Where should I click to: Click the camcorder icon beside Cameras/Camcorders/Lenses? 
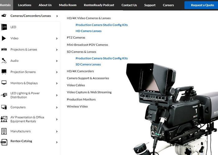[4, 15]
